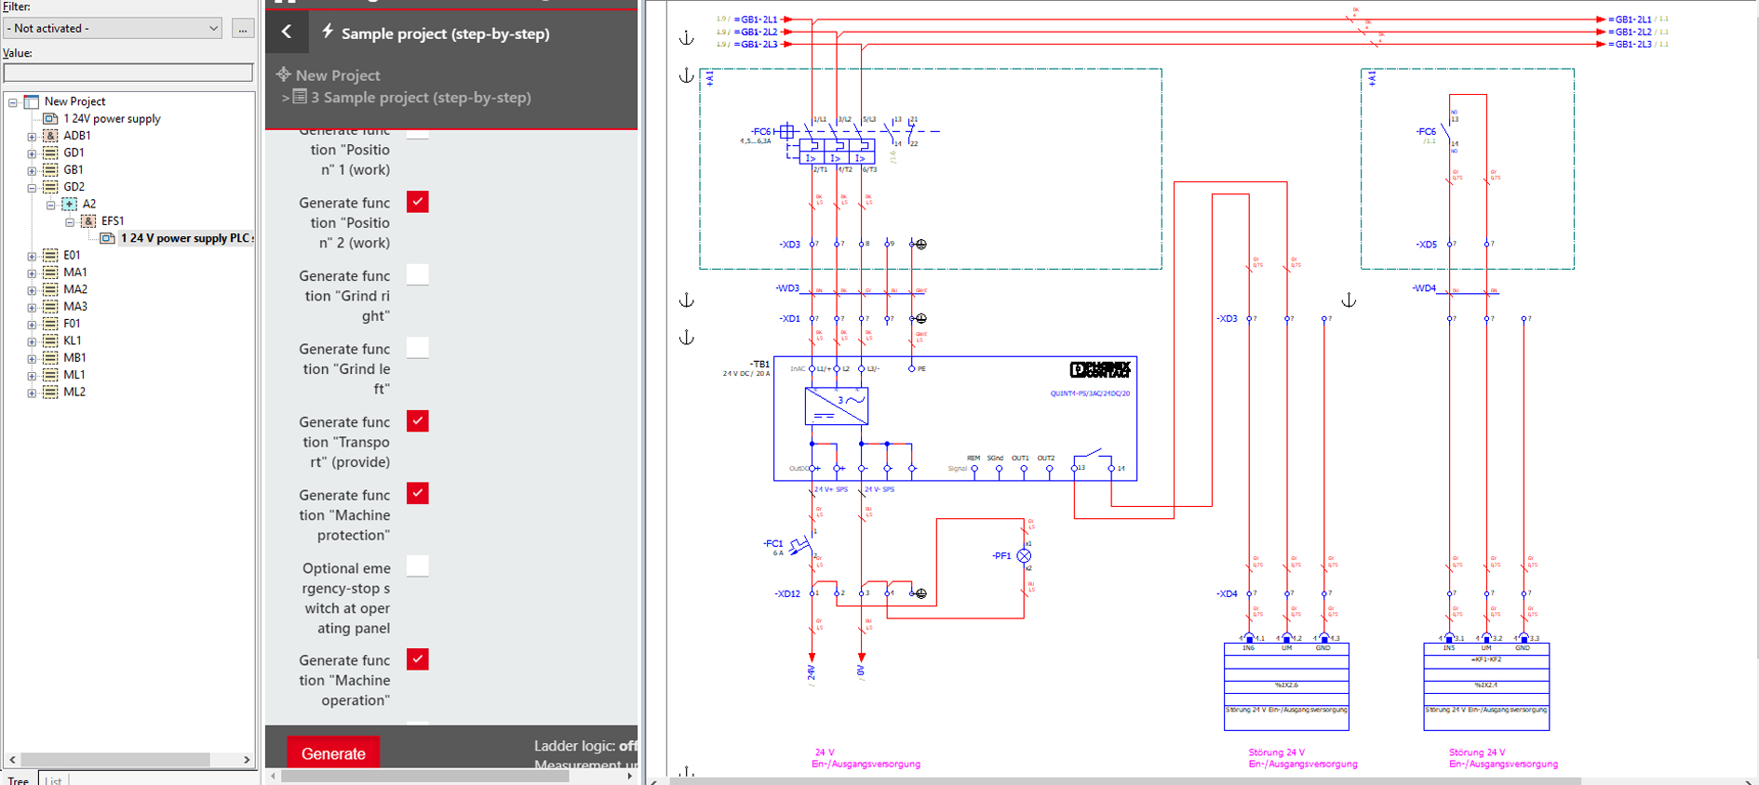Click the QUINT4-PS/3AC/24DC/20 type label
Viewport: 1759px width, 785px height.
tap(1090, 393)
